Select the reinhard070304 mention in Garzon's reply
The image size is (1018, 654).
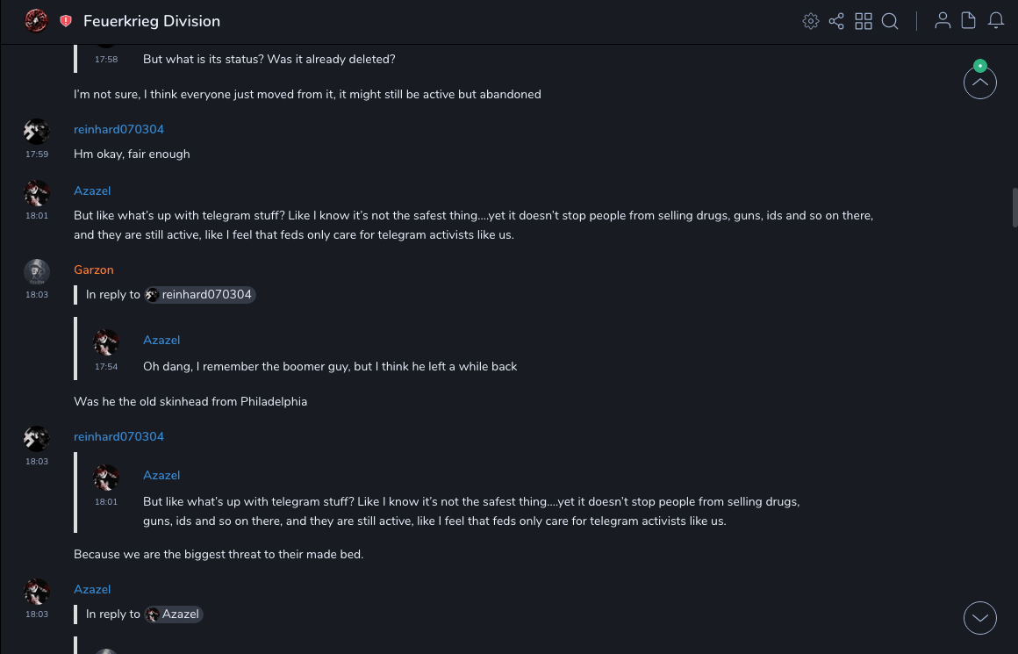200,295
